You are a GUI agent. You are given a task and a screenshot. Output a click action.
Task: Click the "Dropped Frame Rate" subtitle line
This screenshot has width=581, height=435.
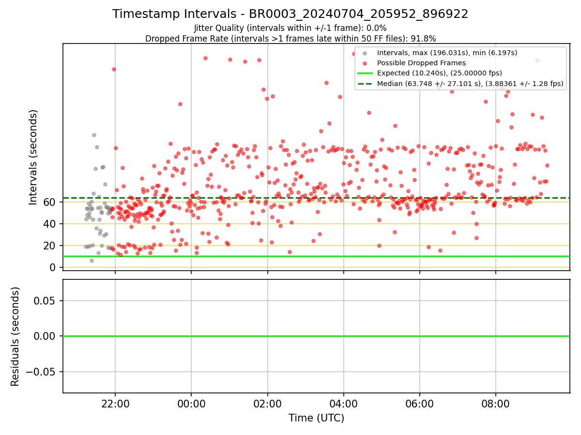tap(290, 39)
